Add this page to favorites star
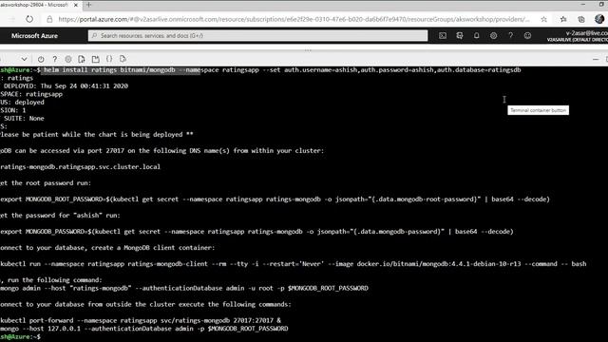 pyautogui.click(x=544, y=19)
